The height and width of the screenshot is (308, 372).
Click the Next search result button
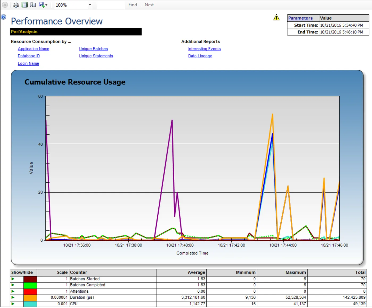pyautogui.click(x=149, y=5)
